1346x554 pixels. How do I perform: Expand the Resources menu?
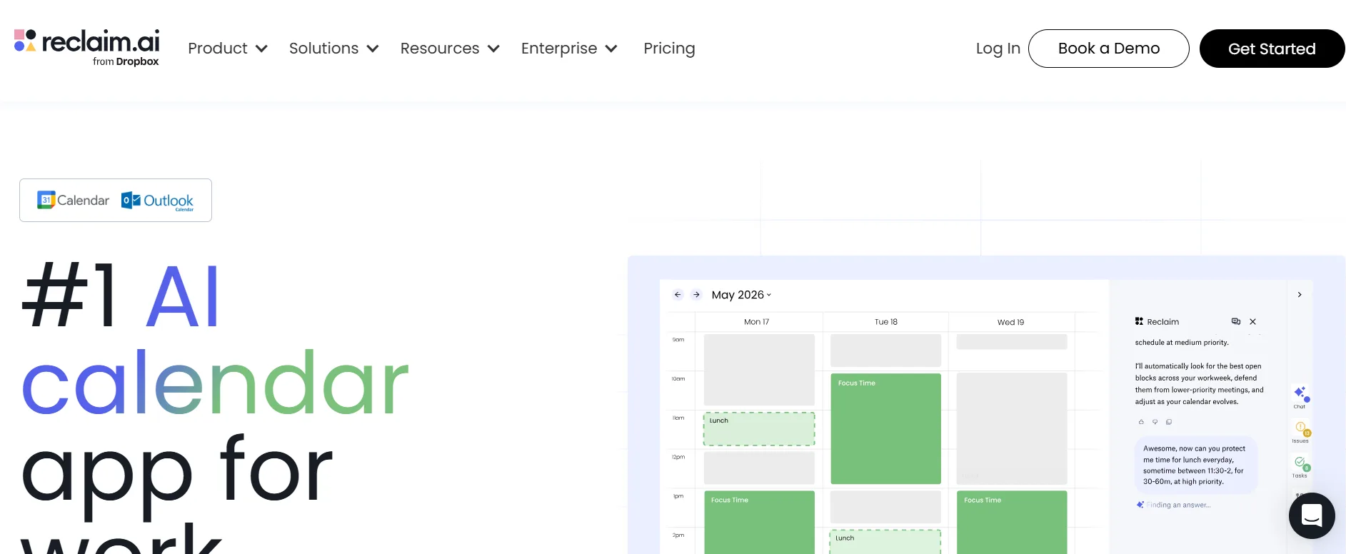click(450, 49)
